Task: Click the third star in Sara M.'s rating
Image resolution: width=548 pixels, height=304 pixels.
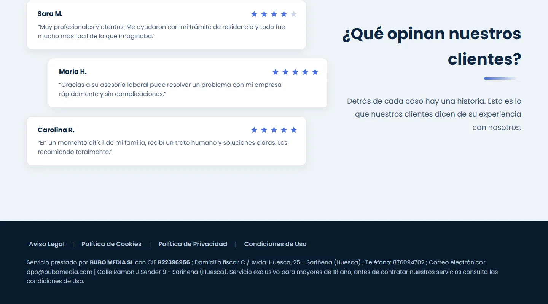Action: (274, 14)
